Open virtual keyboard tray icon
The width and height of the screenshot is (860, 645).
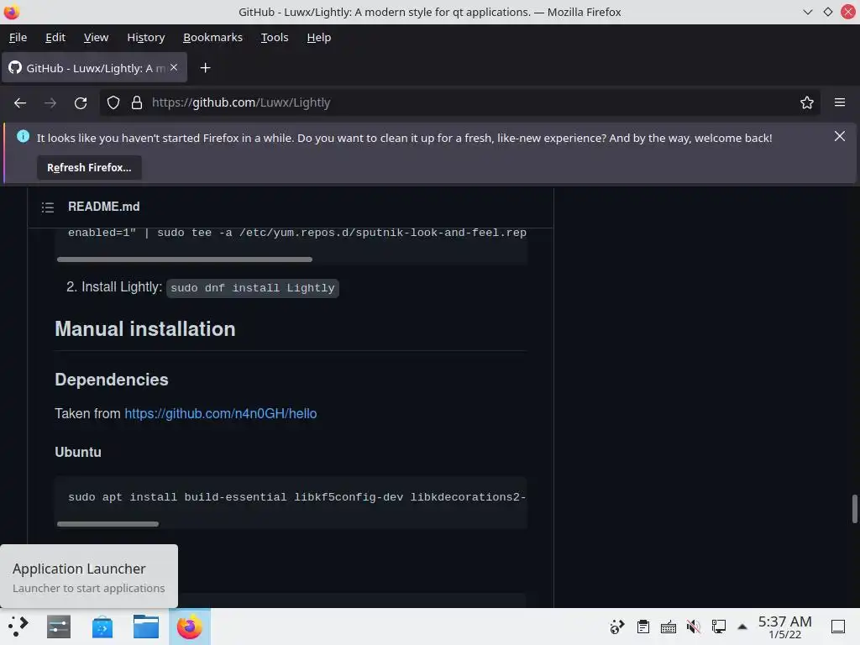668,627
